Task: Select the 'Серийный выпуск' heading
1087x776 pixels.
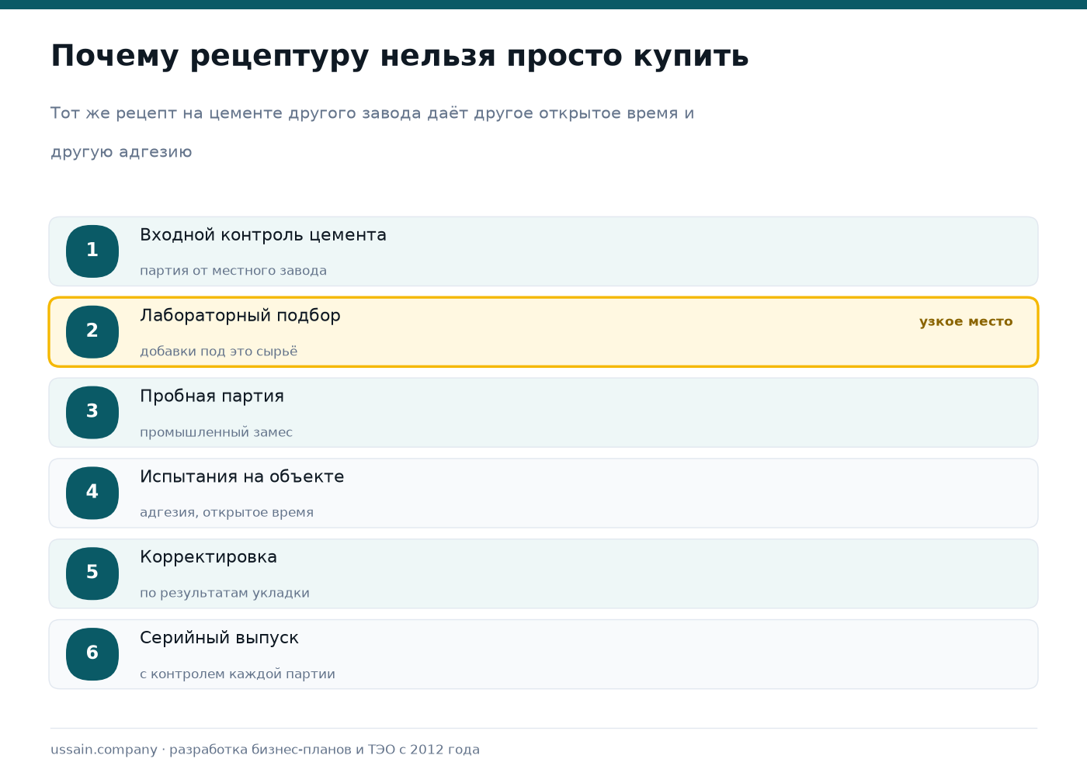Action: 219,638
